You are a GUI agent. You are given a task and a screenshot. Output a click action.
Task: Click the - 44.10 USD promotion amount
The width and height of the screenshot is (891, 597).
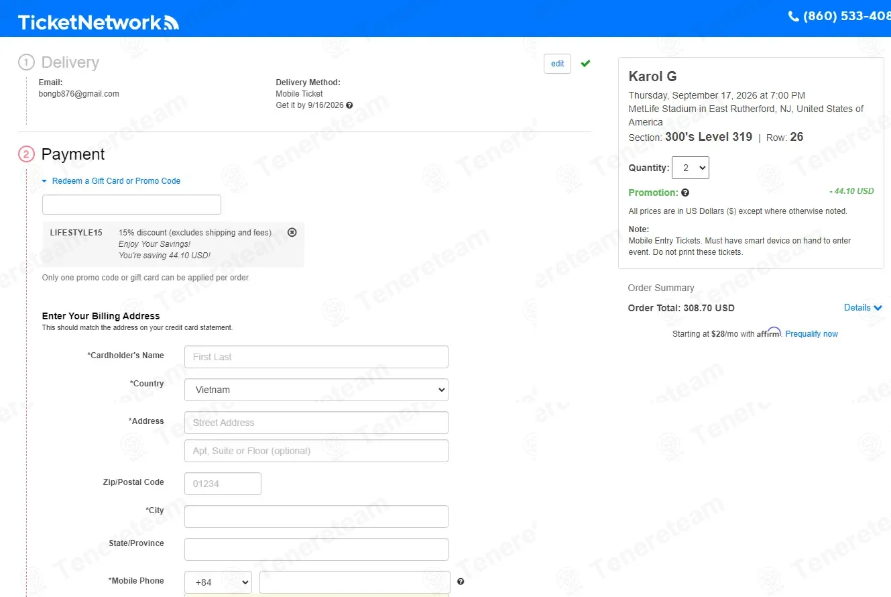[851, 191]
